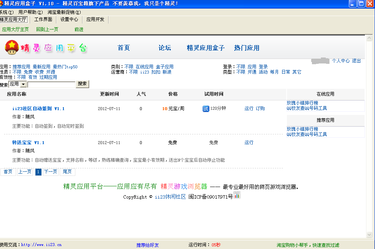
Task: Select 有效 under 有效性 filter
Action: (32, 77)
